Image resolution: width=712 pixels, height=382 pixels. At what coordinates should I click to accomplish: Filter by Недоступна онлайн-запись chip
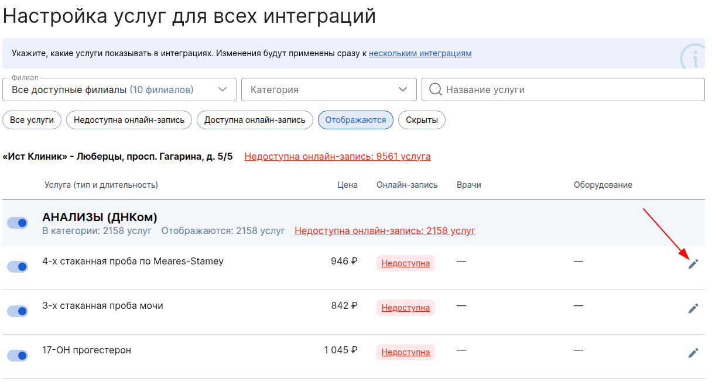click(129, 120)
